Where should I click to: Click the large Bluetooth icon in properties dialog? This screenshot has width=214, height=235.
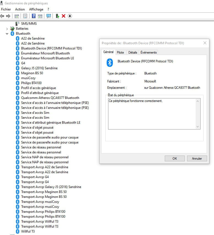pos(110,62)
